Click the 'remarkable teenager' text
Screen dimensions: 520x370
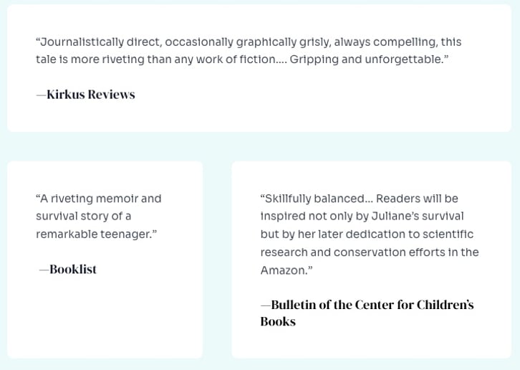(94, 234)
